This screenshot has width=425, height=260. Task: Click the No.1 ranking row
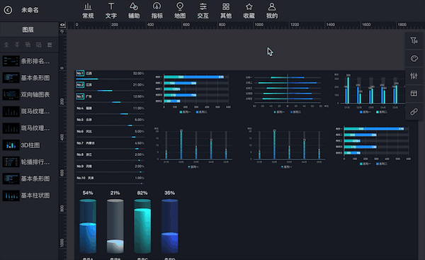[x=110, y=75]
